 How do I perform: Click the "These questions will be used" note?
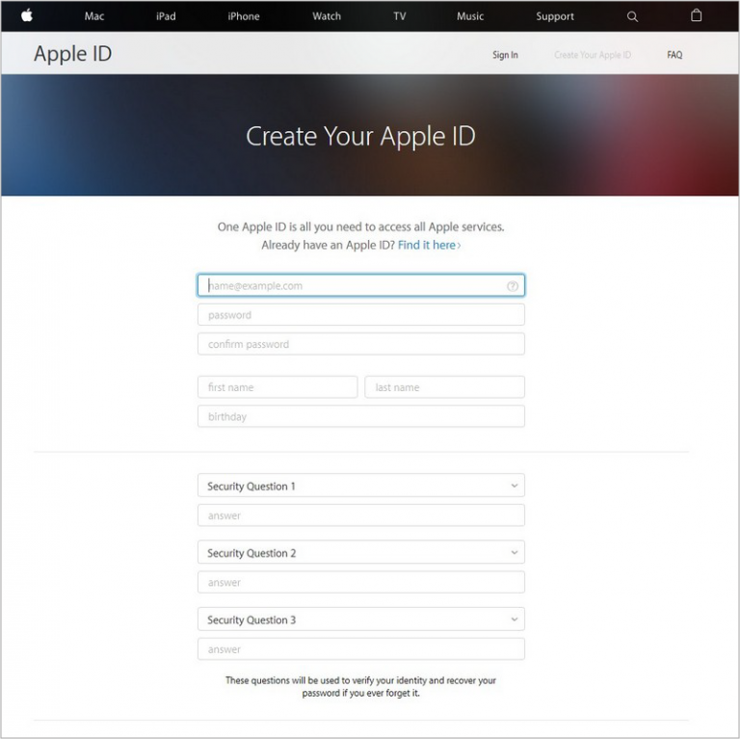click(x=361, y=687)
